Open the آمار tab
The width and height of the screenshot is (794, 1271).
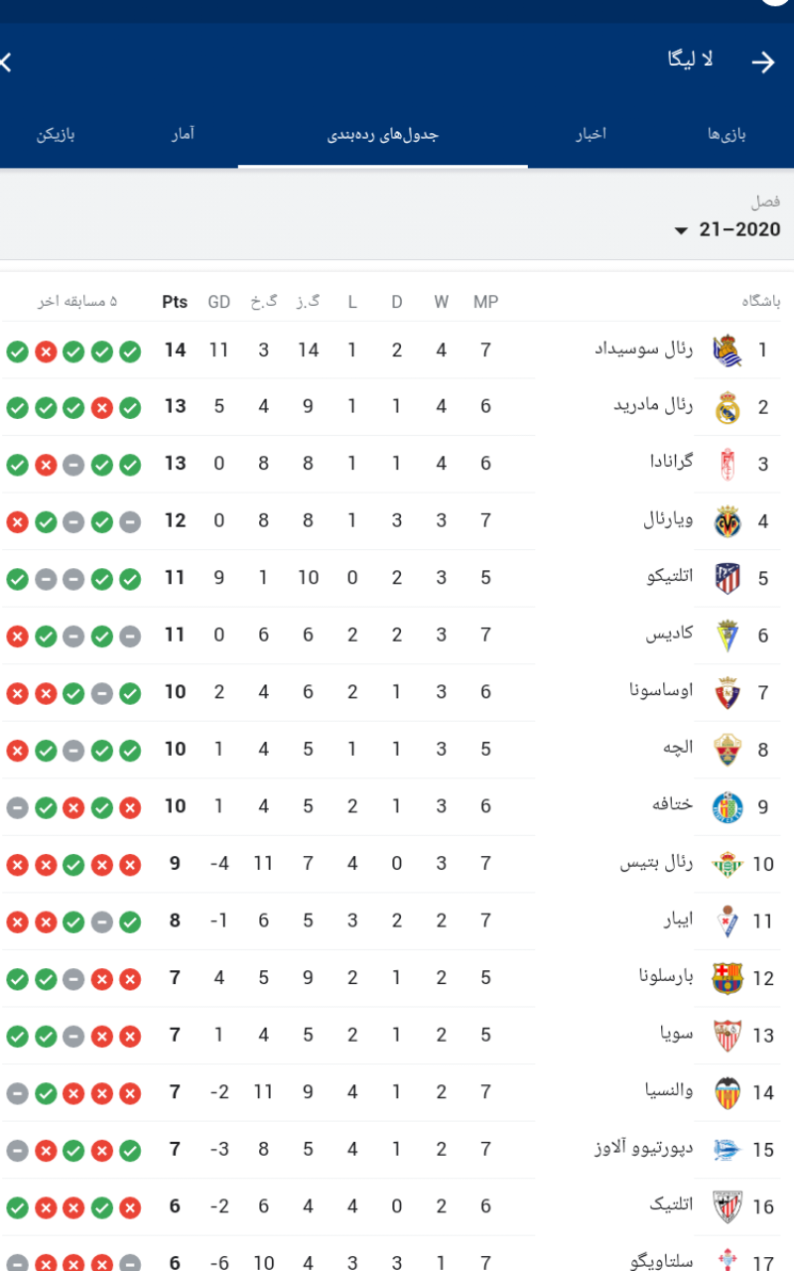(x=182, y=134)
